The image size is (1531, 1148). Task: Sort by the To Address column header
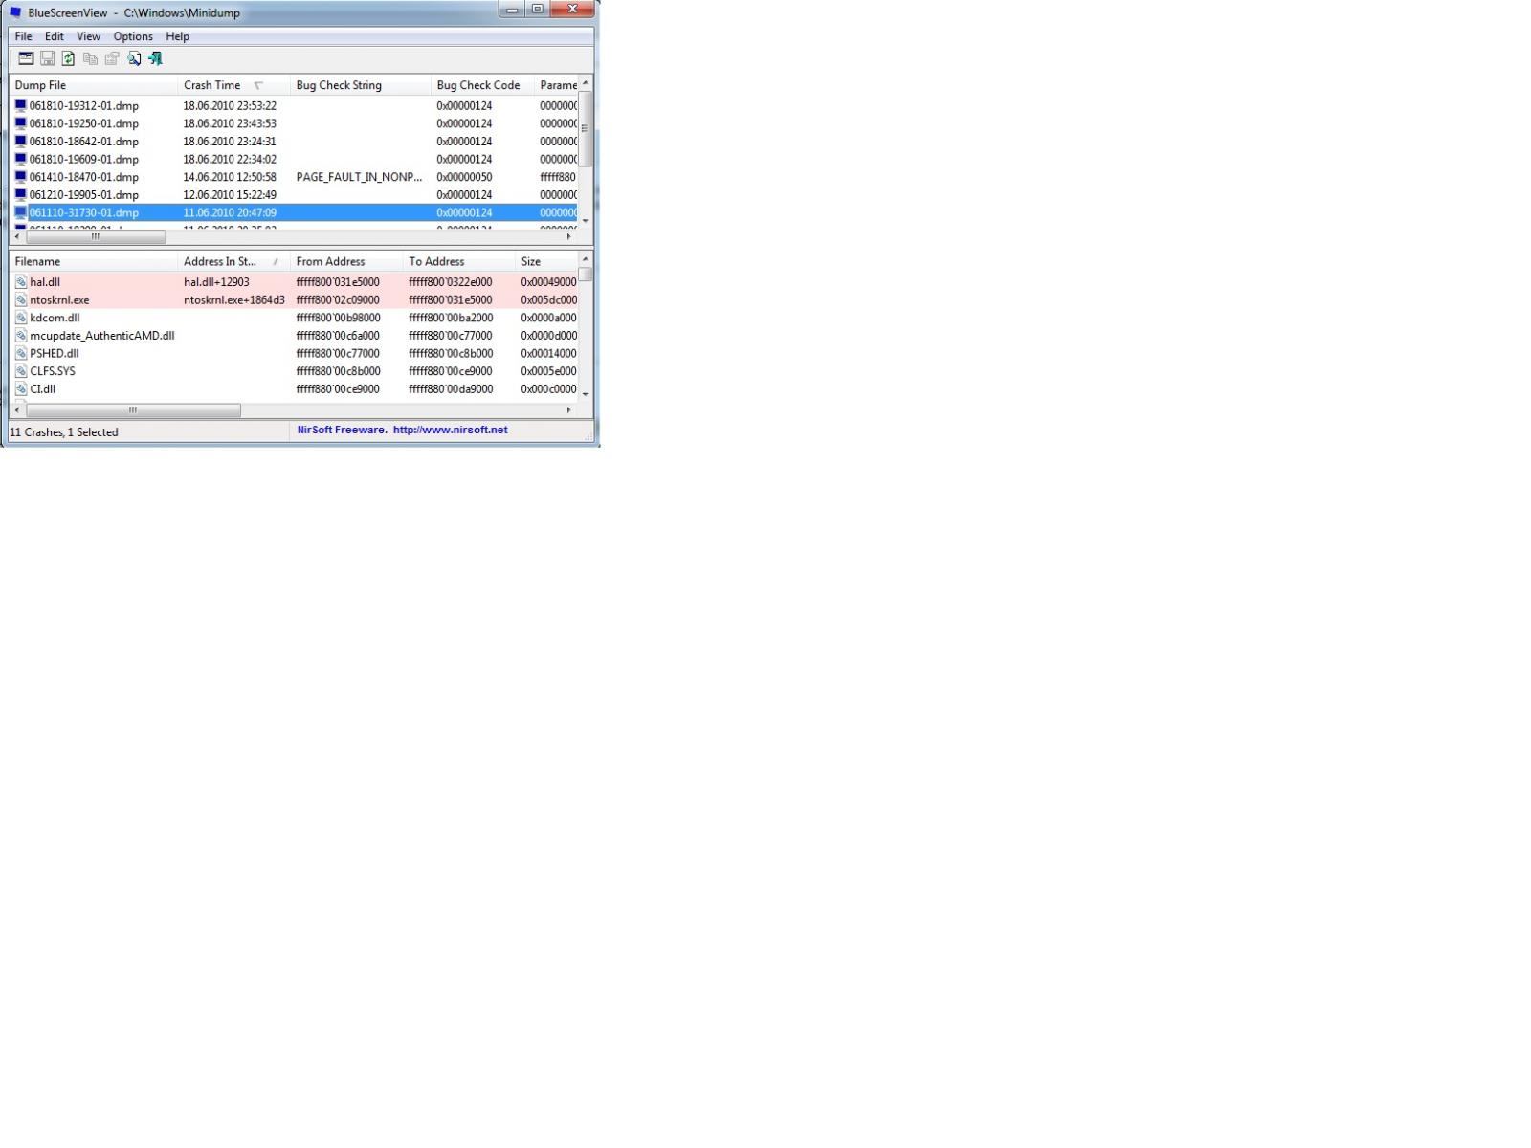tap(459, 261)
